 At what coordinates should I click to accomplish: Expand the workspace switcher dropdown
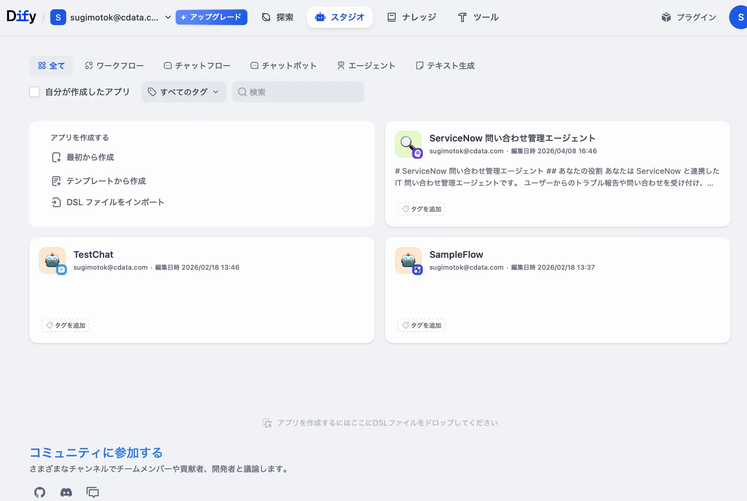[x=168, y=17]
